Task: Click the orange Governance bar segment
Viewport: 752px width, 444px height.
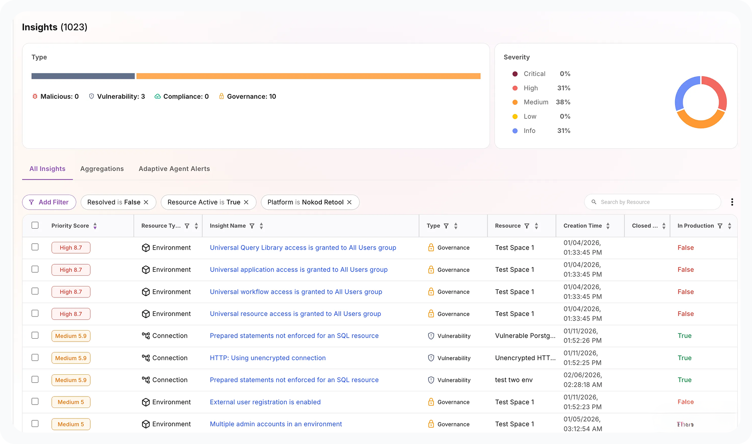Action: point(309,76)
